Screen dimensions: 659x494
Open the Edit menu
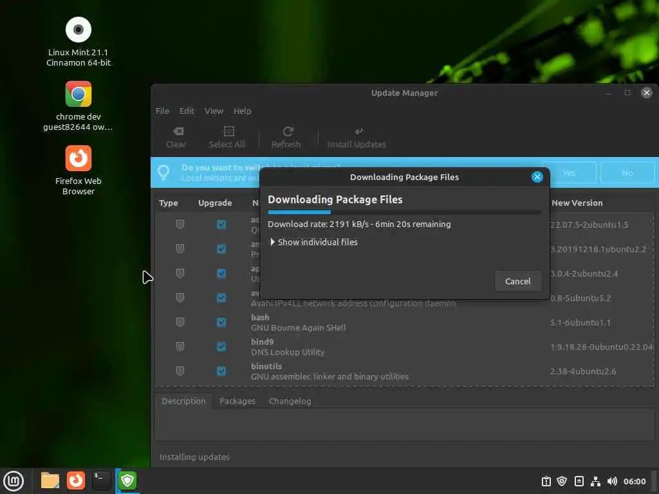187,111
